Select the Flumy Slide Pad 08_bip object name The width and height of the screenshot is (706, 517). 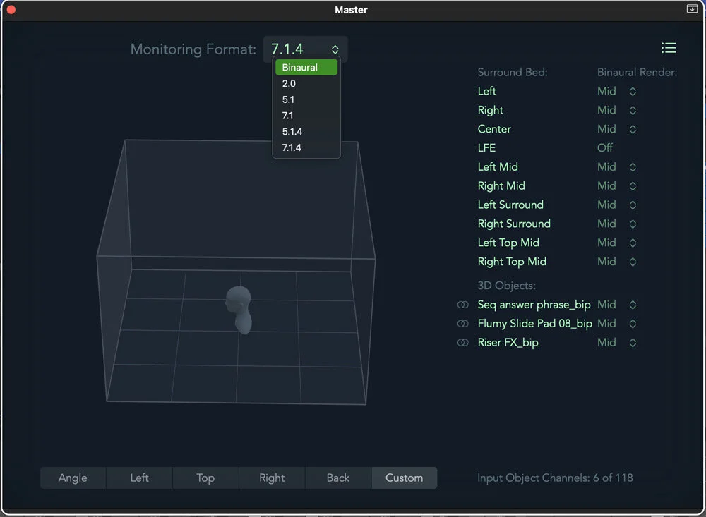click(x=535, y=324)
